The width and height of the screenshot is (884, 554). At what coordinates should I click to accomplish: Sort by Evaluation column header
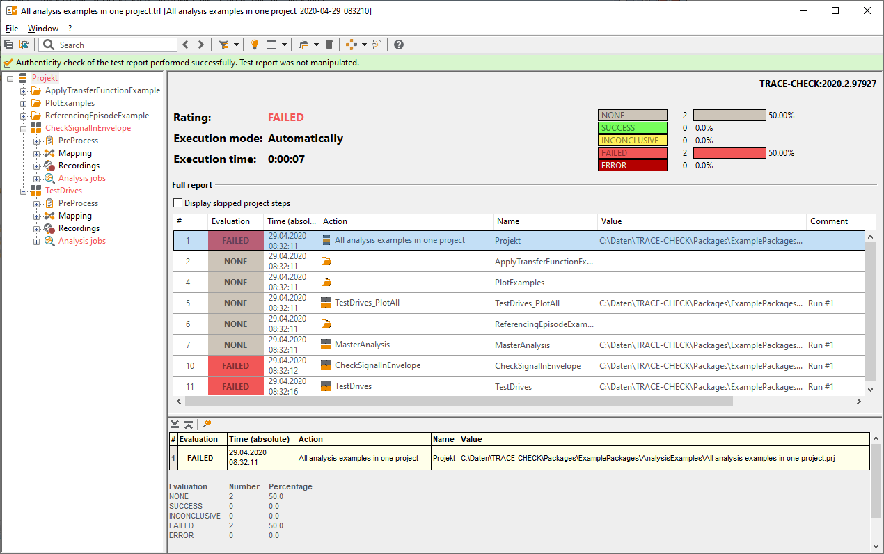(236, 221)
